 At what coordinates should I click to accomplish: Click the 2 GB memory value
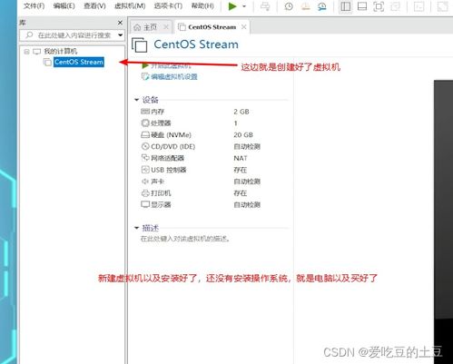[x=241, y=112]
